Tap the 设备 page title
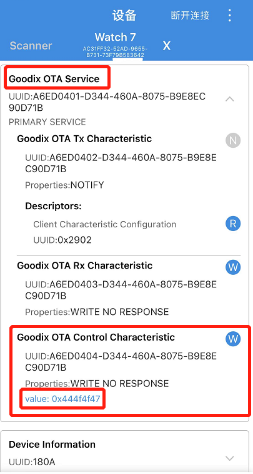253x474 pixels. click(x=124, y=16)
